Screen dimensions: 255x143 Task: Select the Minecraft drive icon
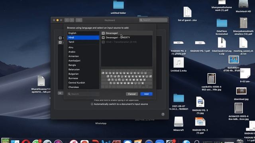(178, 122)
